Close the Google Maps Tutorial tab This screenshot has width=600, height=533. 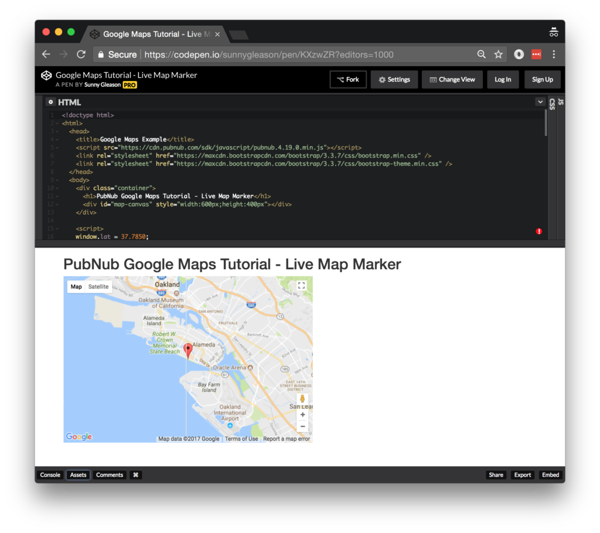217,34
